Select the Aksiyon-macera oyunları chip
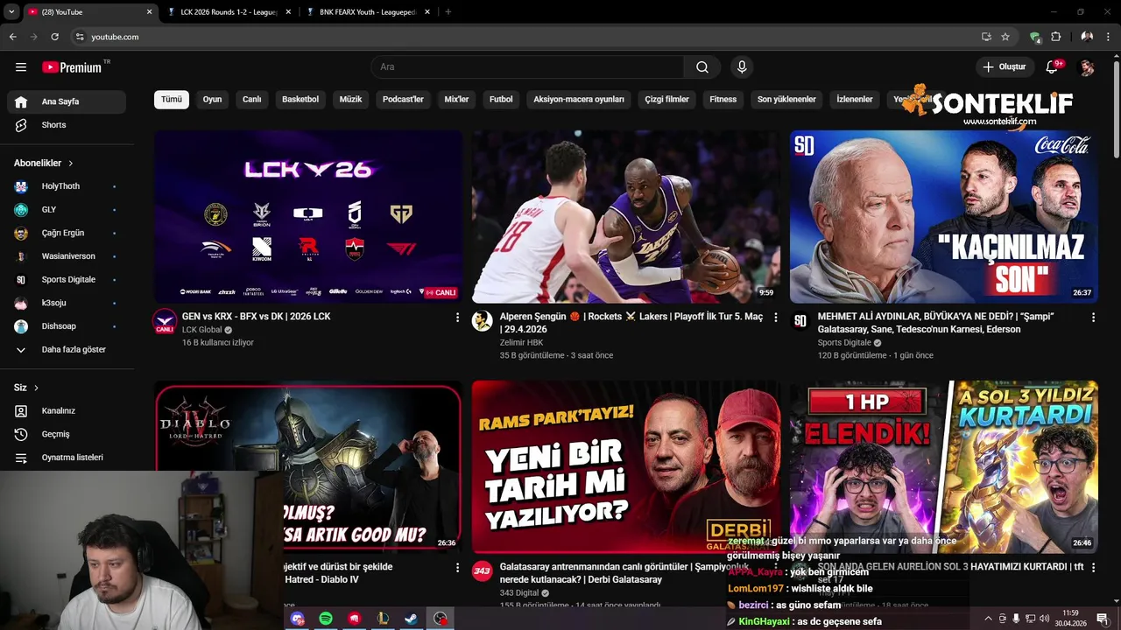This screenshot has height=630, width=1121. (579, 100)
